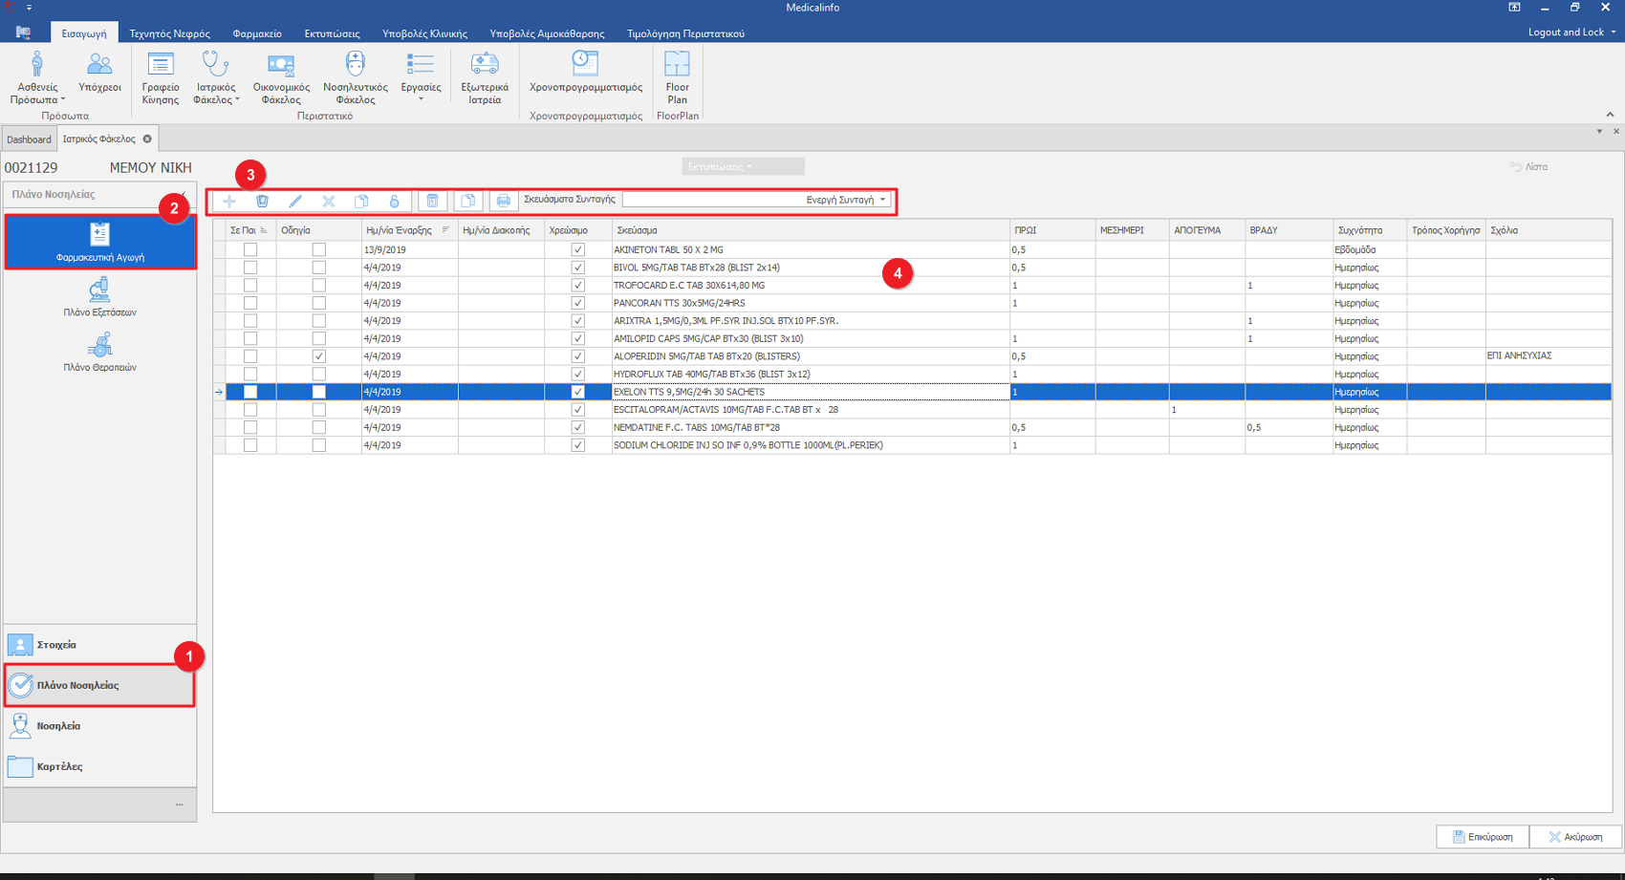This screenshot has height=880, width=1625.
Task: Open Εξωτερικά Ιατρεία ambulance icon
Action: [485, 76]
